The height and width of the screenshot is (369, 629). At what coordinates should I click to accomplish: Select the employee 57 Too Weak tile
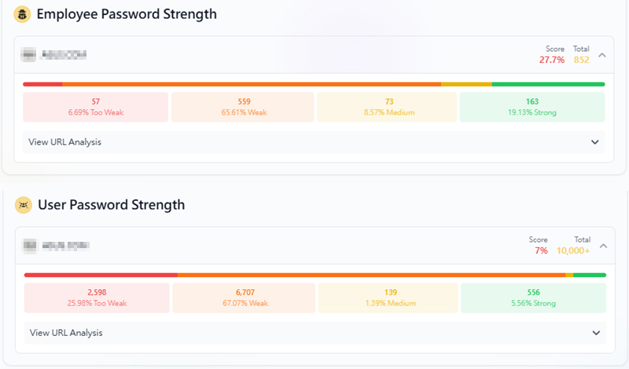click(x=96, y=107)
